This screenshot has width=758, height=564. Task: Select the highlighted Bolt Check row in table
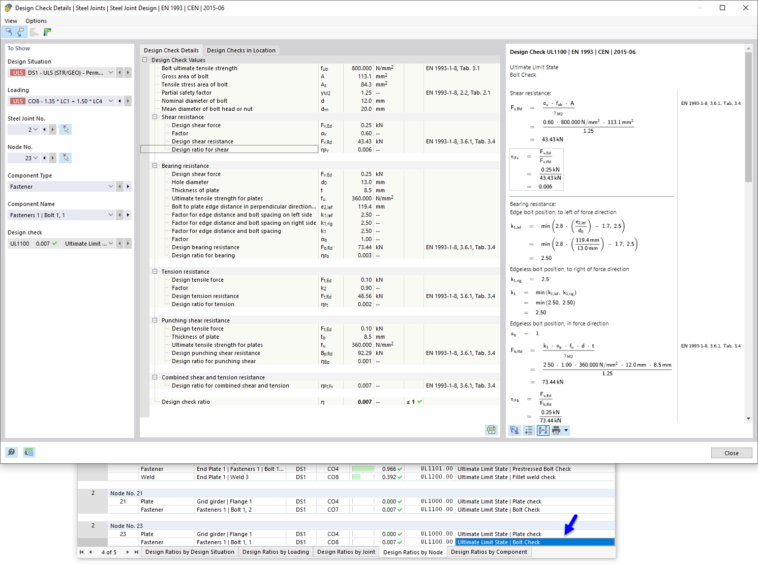pos(535,542)
